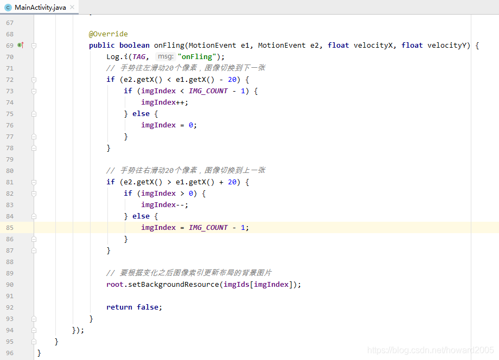This screenshot has width=499, height=360.
Task: Click e2.getX() on line 81
Action: [143, 182]
